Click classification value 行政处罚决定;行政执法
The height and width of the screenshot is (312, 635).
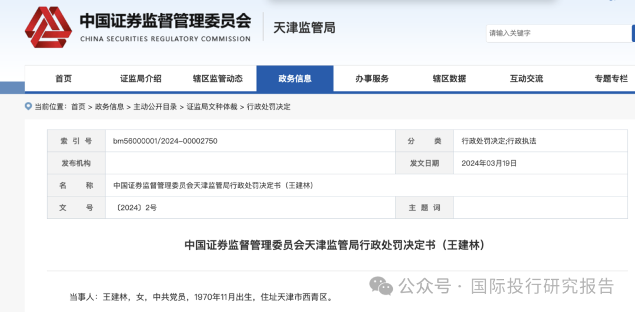[x=499, y=141]
